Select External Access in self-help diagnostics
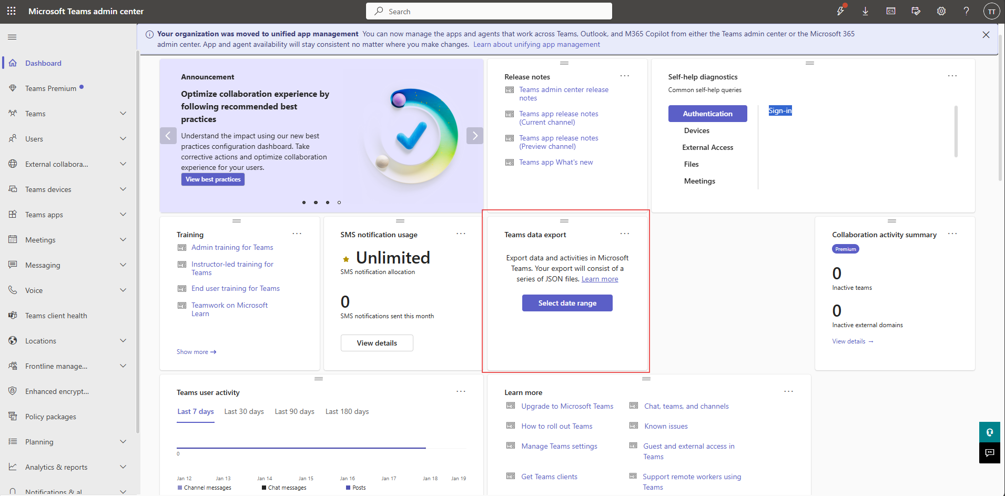This screenshot has height=496, width=1005. pyautogui.click(x=707, y=147)
